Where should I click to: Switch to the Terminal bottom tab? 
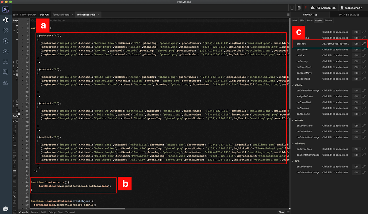(70, 212)
